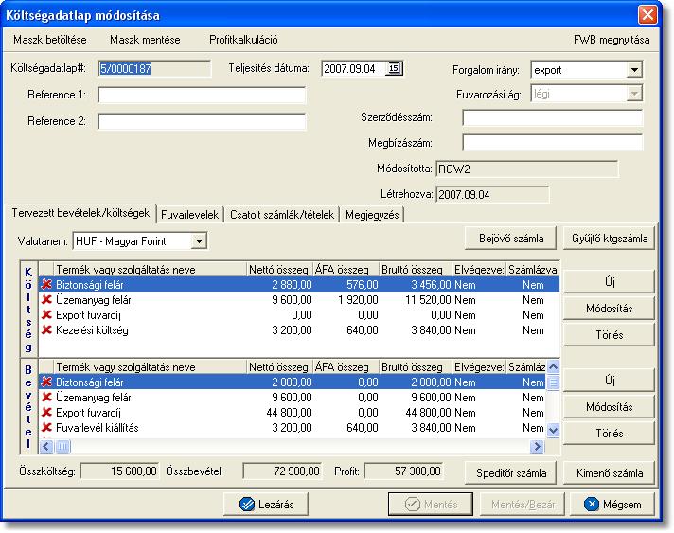Click the Kimenő számla button
This screenshot has width=674, height=533.
(x=610, y=473)
